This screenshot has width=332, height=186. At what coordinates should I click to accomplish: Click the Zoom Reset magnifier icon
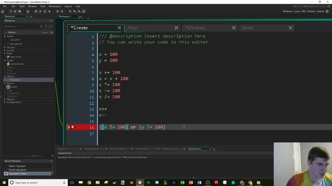tap(75, 11)
